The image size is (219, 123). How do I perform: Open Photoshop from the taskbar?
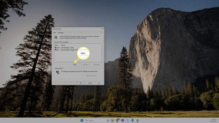127,120
